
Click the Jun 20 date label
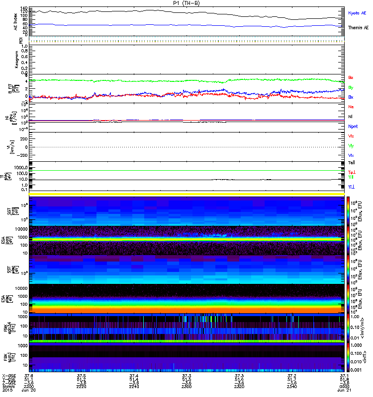(x=29, y=390)
